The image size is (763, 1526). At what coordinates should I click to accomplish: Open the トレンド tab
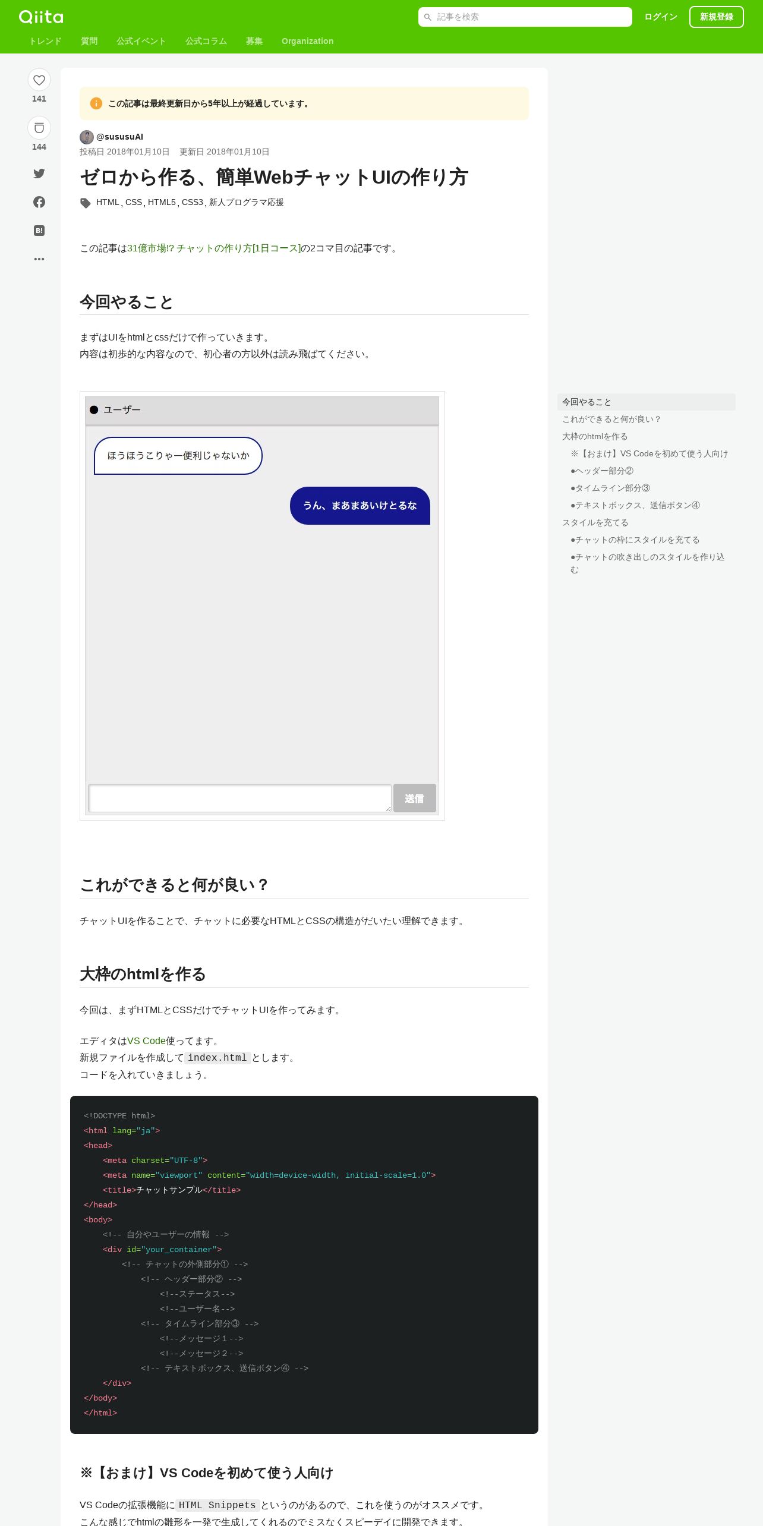(x=45, y=41)
